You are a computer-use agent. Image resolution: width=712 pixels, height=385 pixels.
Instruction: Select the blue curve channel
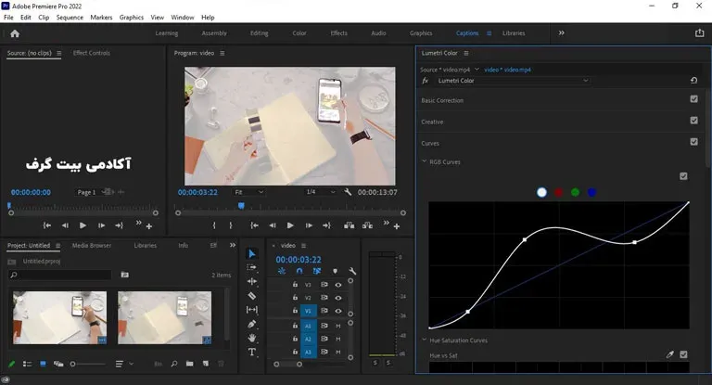tap(591, 192)
